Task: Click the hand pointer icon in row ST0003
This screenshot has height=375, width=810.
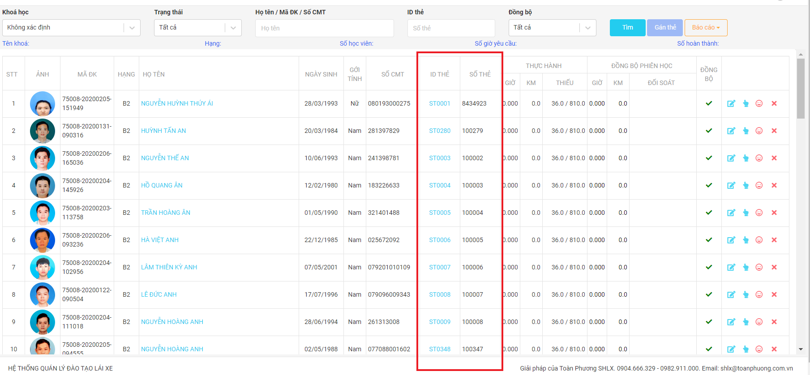Action: click(x=746, y=158)
